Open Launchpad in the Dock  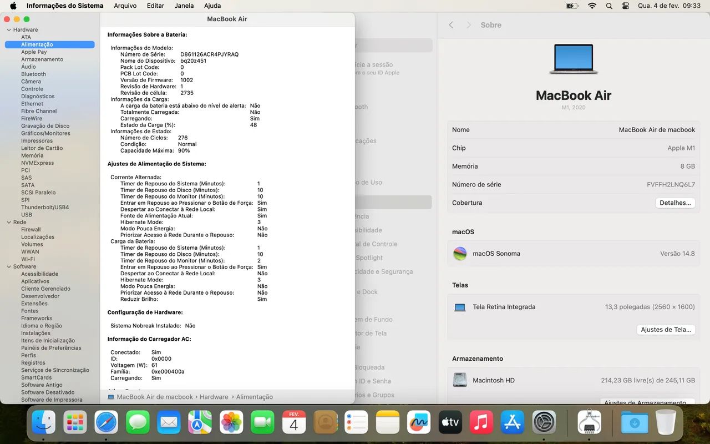click(x=75, y=422)
